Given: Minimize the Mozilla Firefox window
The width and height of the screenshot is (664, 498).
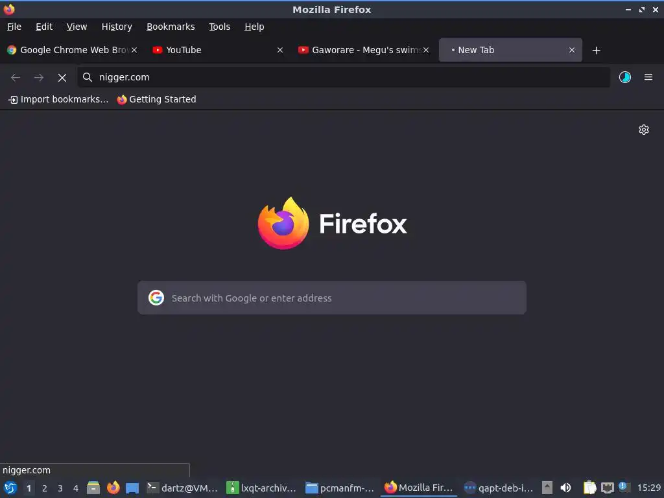Looking at the screenshot, I should pyautogui.click(x=628, y=9).
